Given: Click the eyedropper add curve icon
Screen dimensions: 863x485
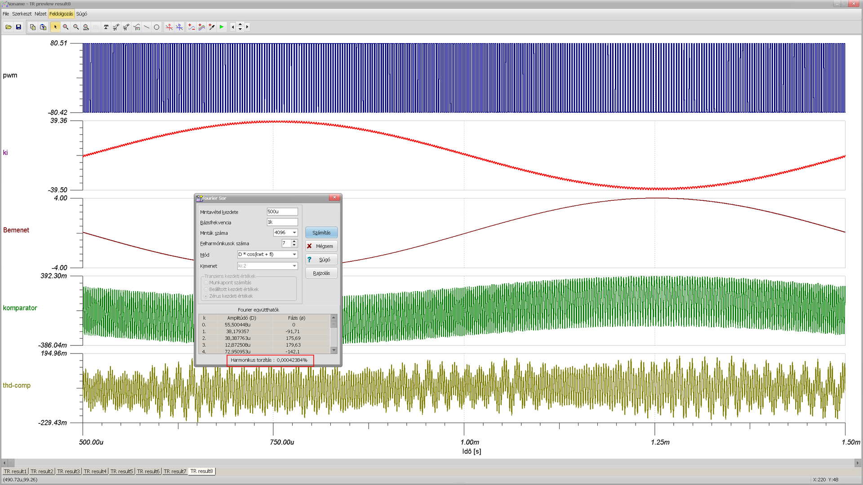Looking at the screenshot, I should coord(212,27).
